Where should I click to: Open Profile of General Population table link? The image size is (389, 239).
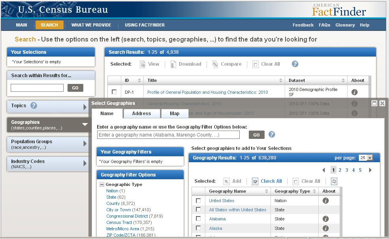point(208,92)
